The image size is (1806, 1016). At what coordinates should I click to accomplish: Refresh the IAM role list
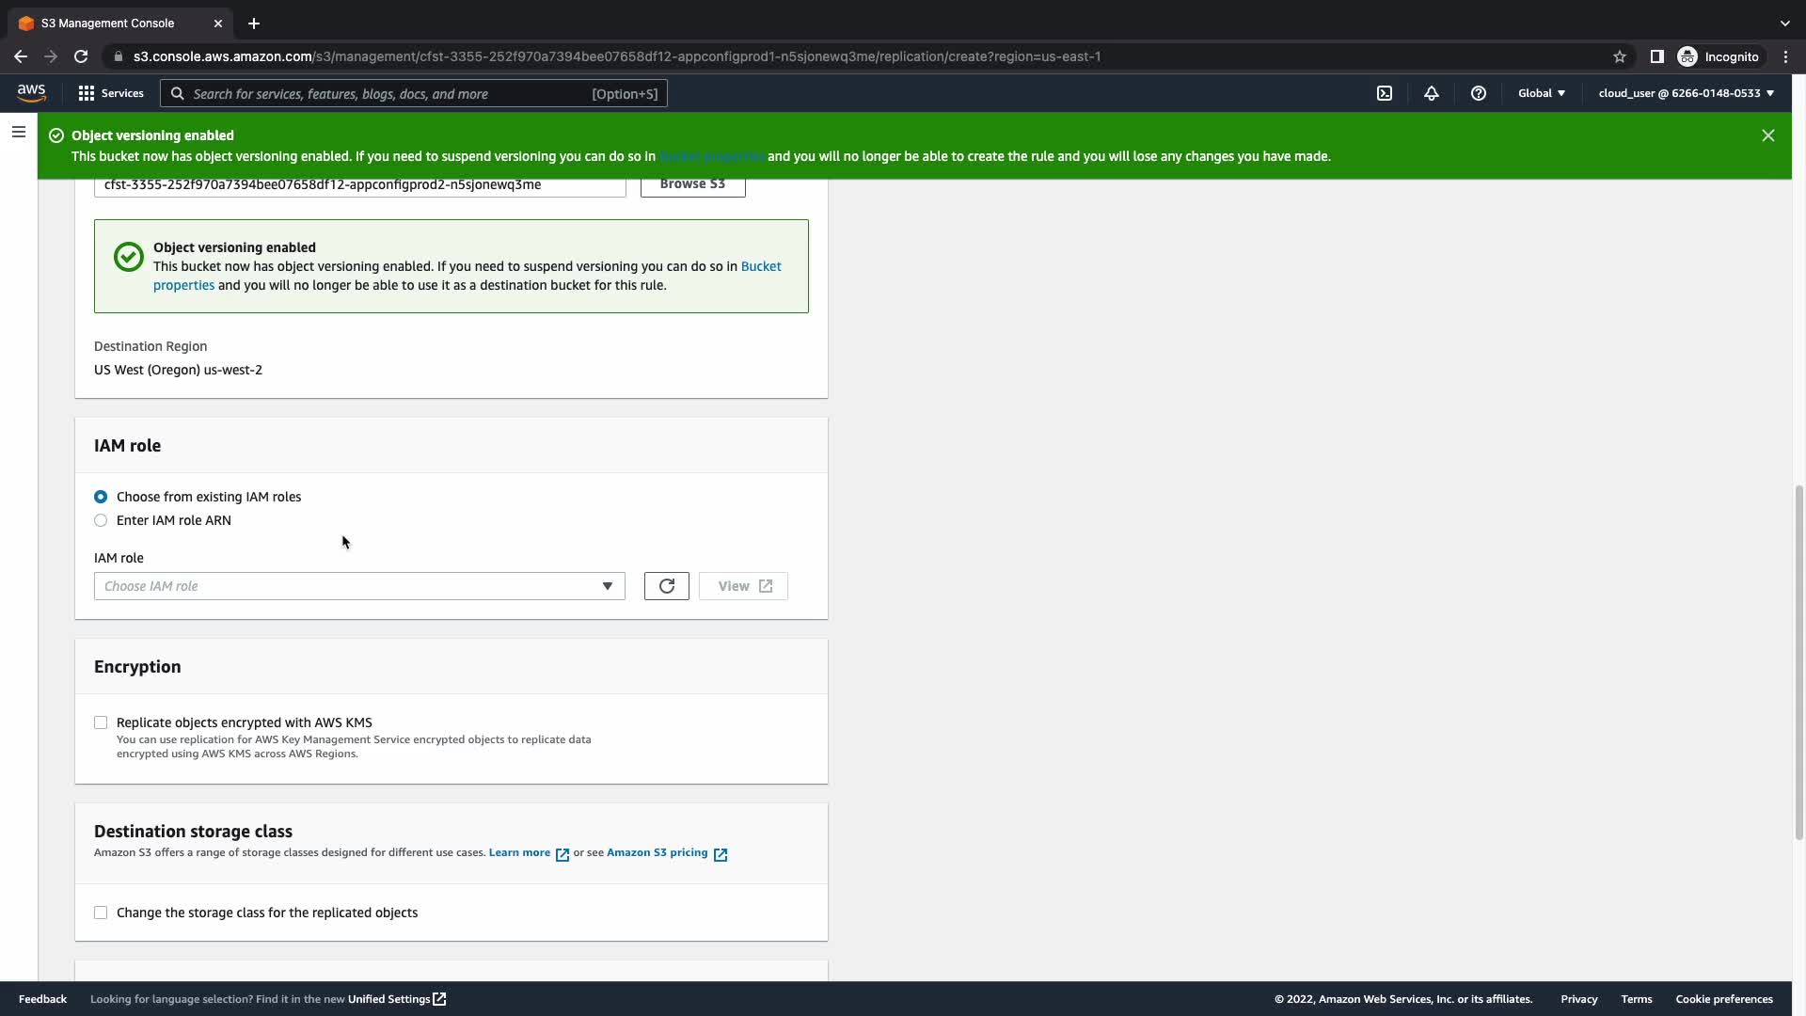pyautogui.click(x=666, y=586)
